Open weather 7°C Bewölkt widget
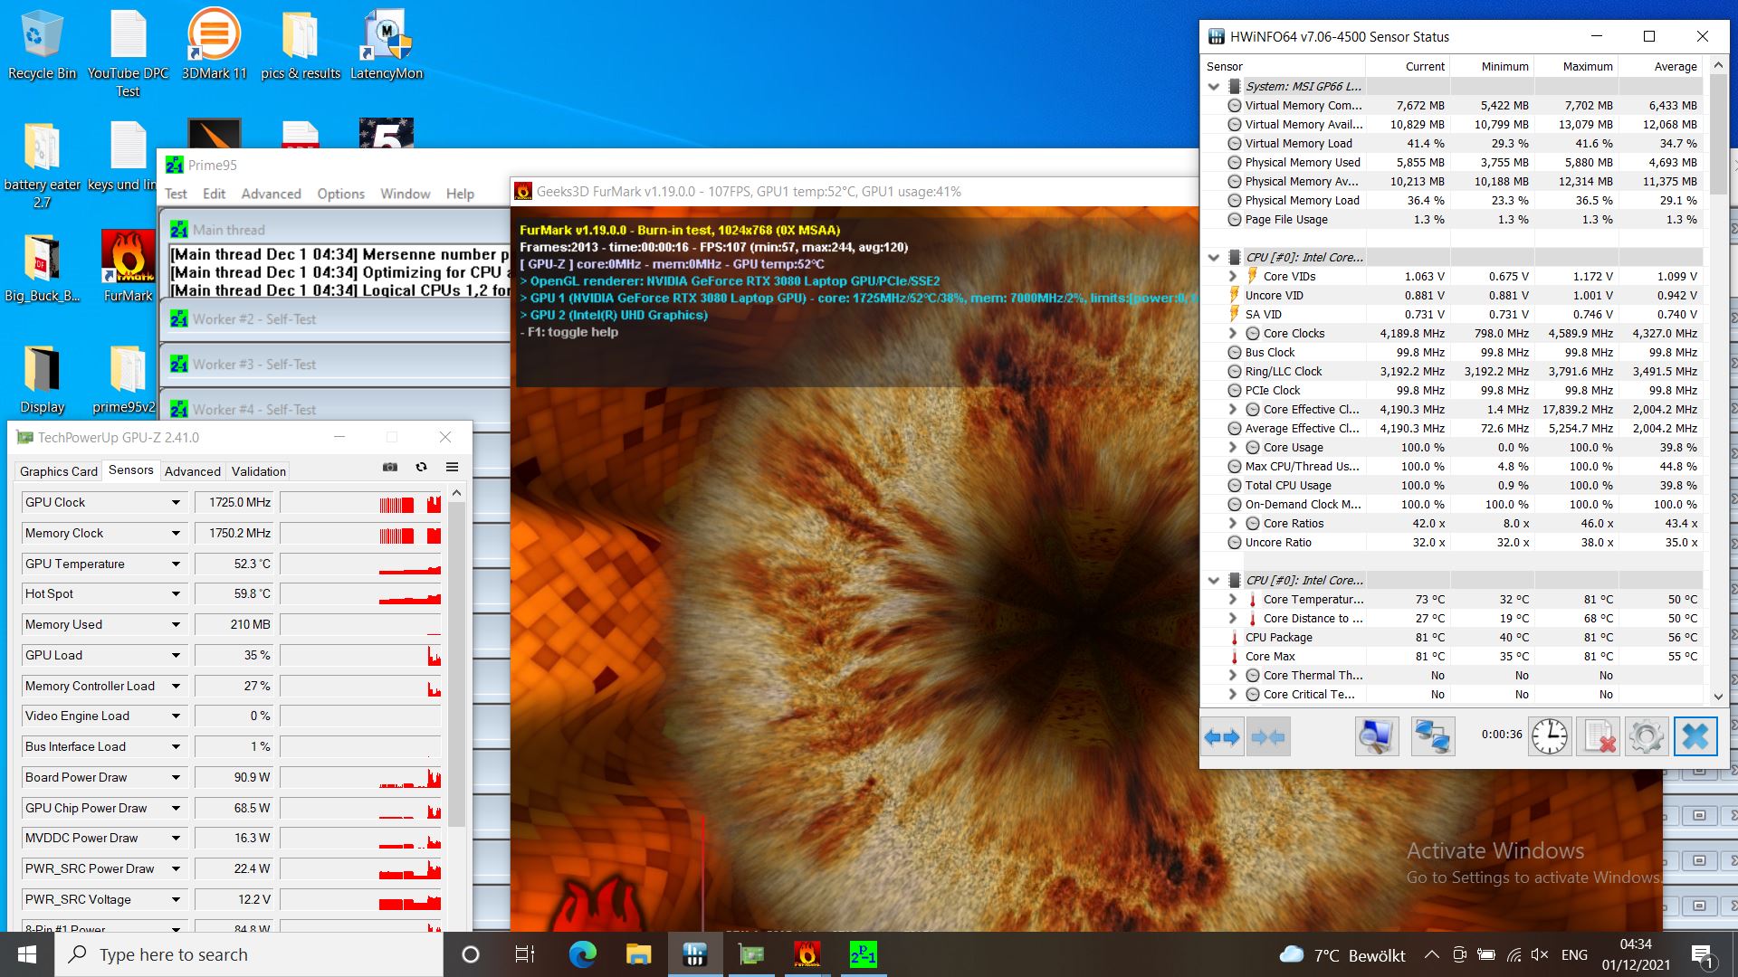 pyautogui.click(x=1342, y=954)
